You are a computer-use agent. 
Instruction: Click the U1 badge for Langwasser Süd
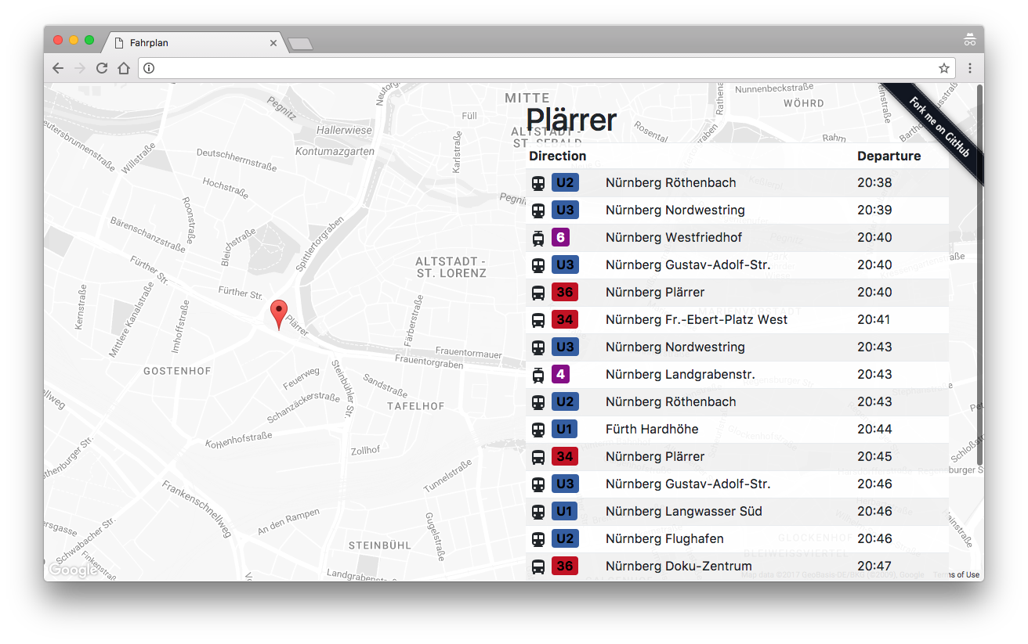(x=565, y=511)
